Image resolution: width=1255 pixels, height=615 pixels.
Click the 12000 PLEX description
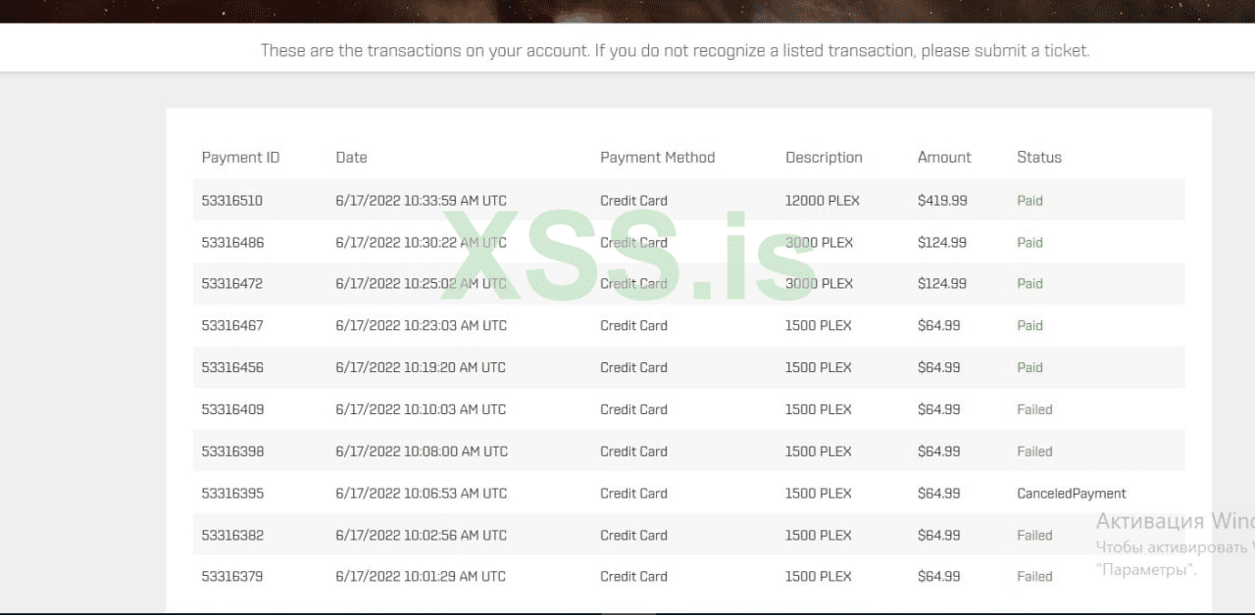click(x=822, y=201)
